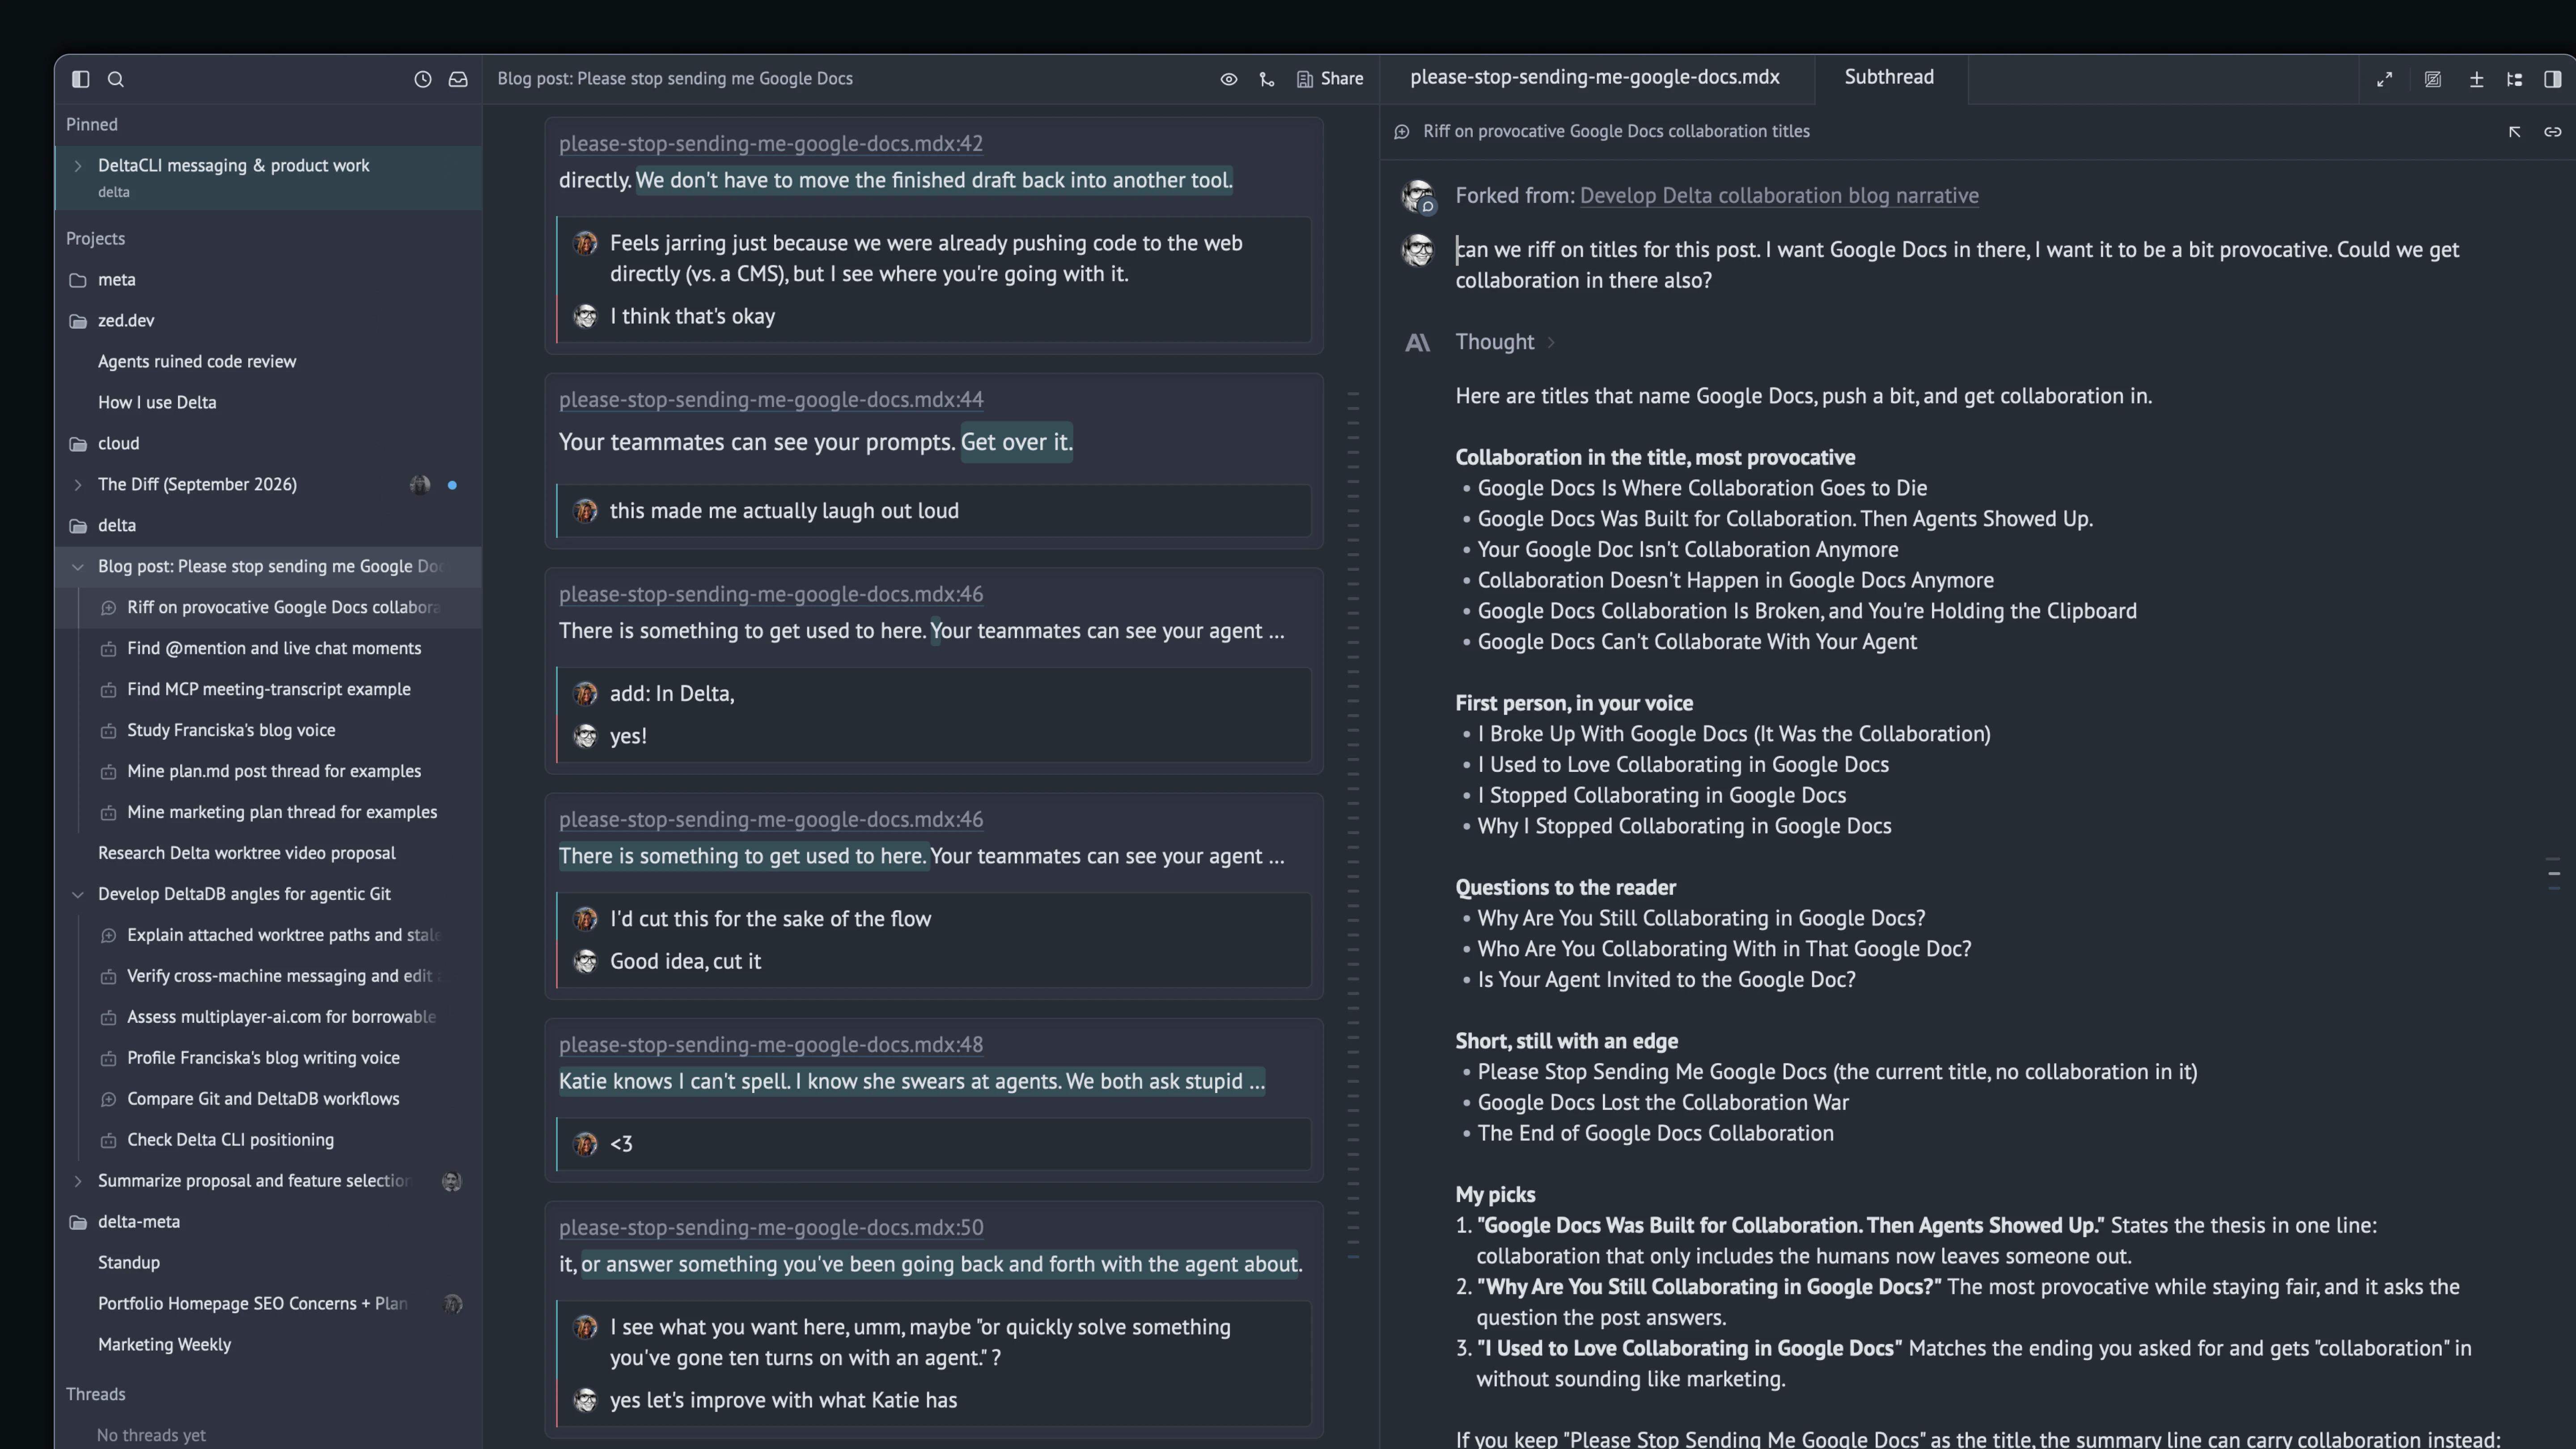Toggle the eye watch icon in the thread header
Image resolution: width=2576 pixels, height=1449 pixels.
click(1229, 79)
